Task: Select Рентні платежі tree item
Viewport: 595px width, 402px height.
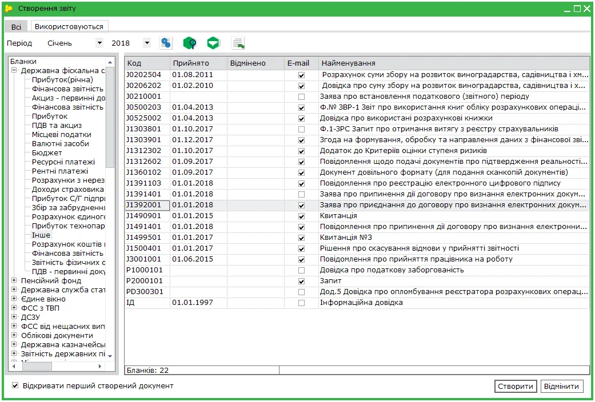Action: pos(60,171)
